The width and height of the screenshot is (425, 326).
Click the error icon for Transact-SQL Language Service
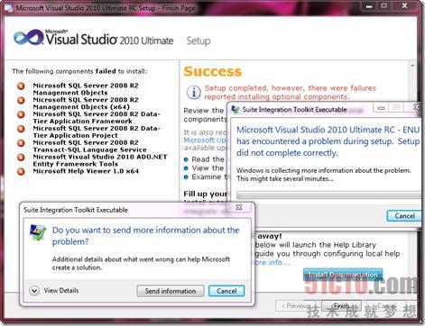pos(21,143)
